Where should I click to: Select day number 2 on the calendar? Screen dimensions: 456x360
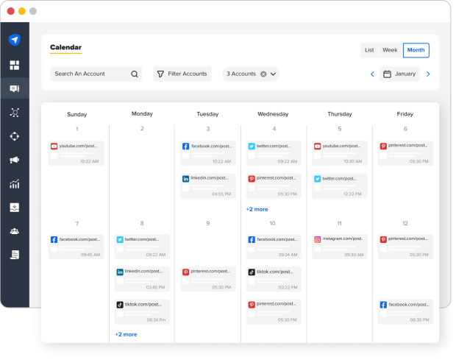pyautogui.click(x=142, y=128)
